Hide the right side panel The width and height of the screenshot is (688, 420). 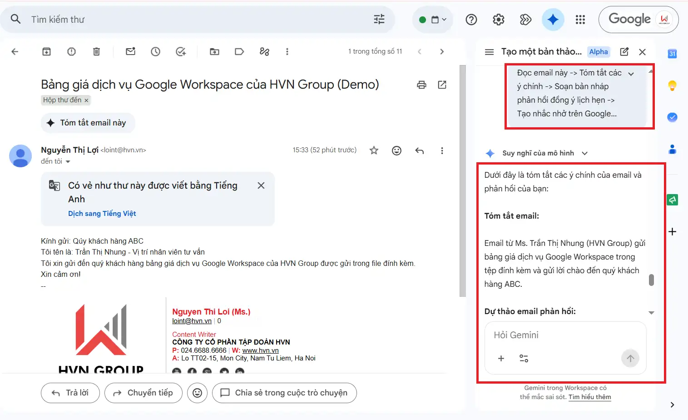(673, 405)
